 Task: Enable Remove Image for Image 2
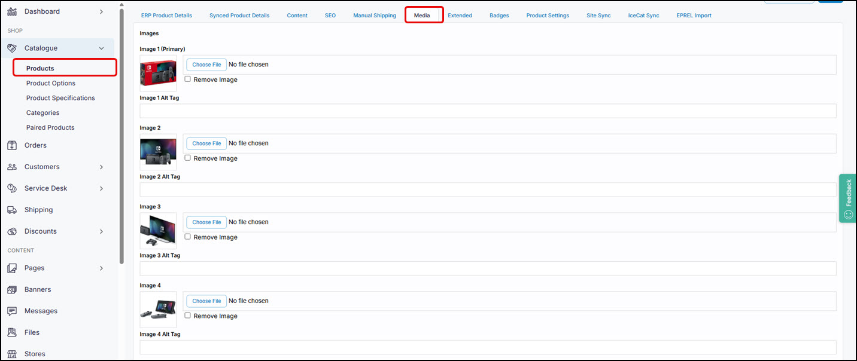[x=188, y=158]
